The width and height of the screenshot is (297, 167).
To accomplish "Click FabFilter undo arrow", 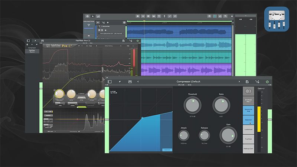I will tap(79, 46).
